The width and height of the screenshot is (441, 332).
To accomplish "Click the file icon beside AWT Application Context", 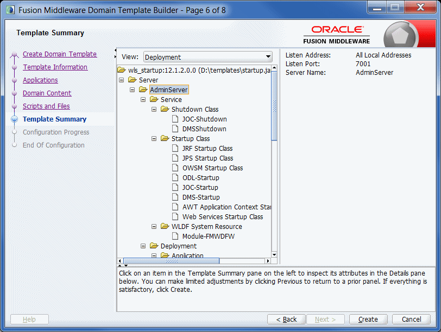I will [175, 207].
